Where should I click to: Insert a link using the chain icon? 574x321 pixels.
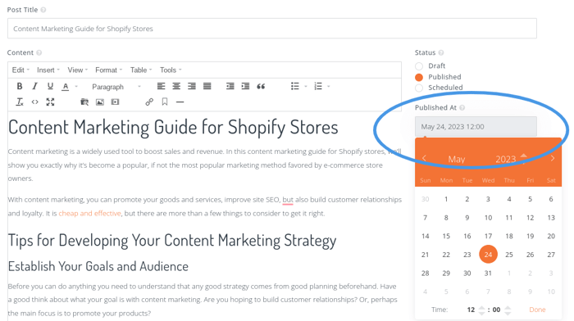[149, 102]
